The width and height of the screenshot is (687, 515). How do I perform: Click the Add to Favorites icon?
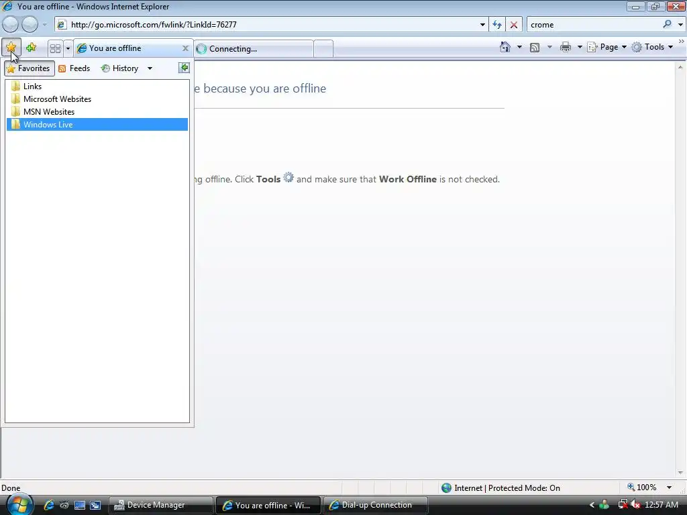tap(31, 48)
